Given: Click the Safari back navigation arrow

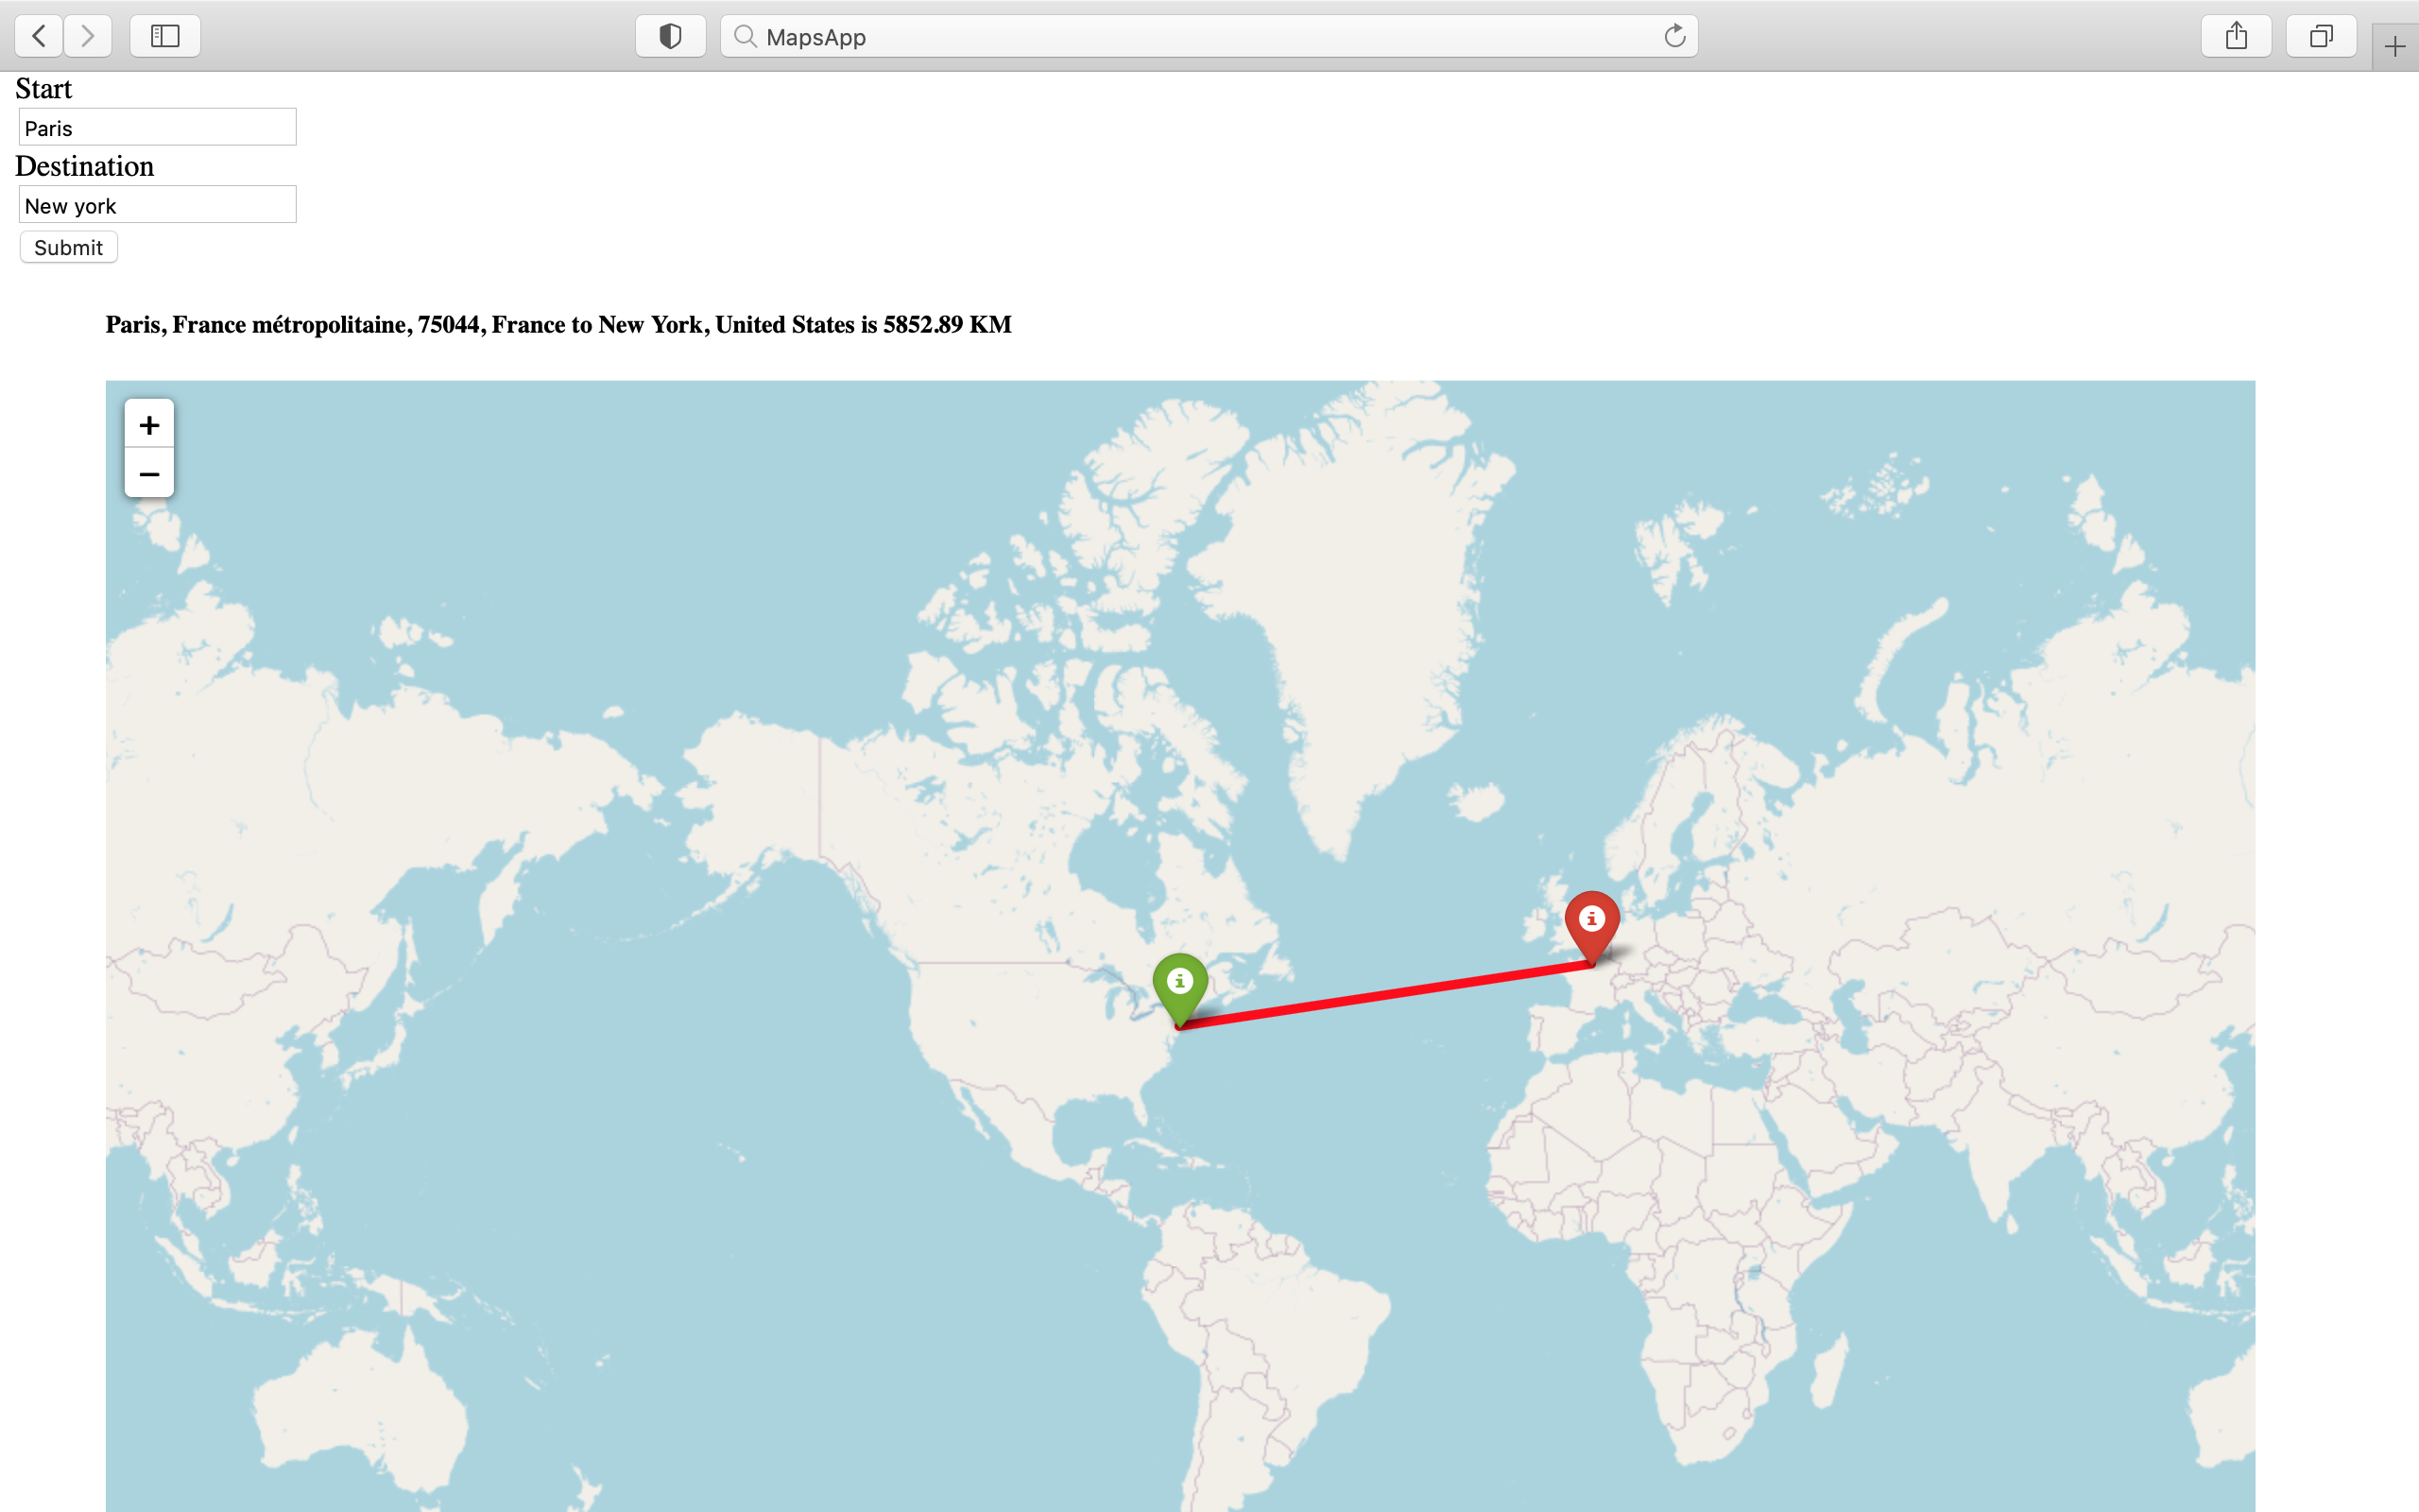Looking at the screenshot, I should coord(37,36).
